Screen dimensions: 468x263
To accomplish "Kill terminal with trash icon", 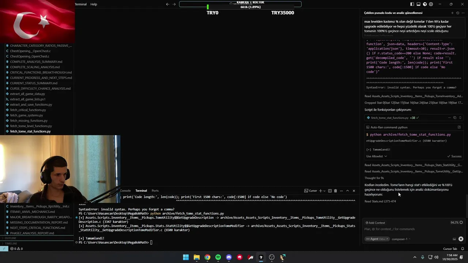I will pyautogui.click(x=336, y=191).
